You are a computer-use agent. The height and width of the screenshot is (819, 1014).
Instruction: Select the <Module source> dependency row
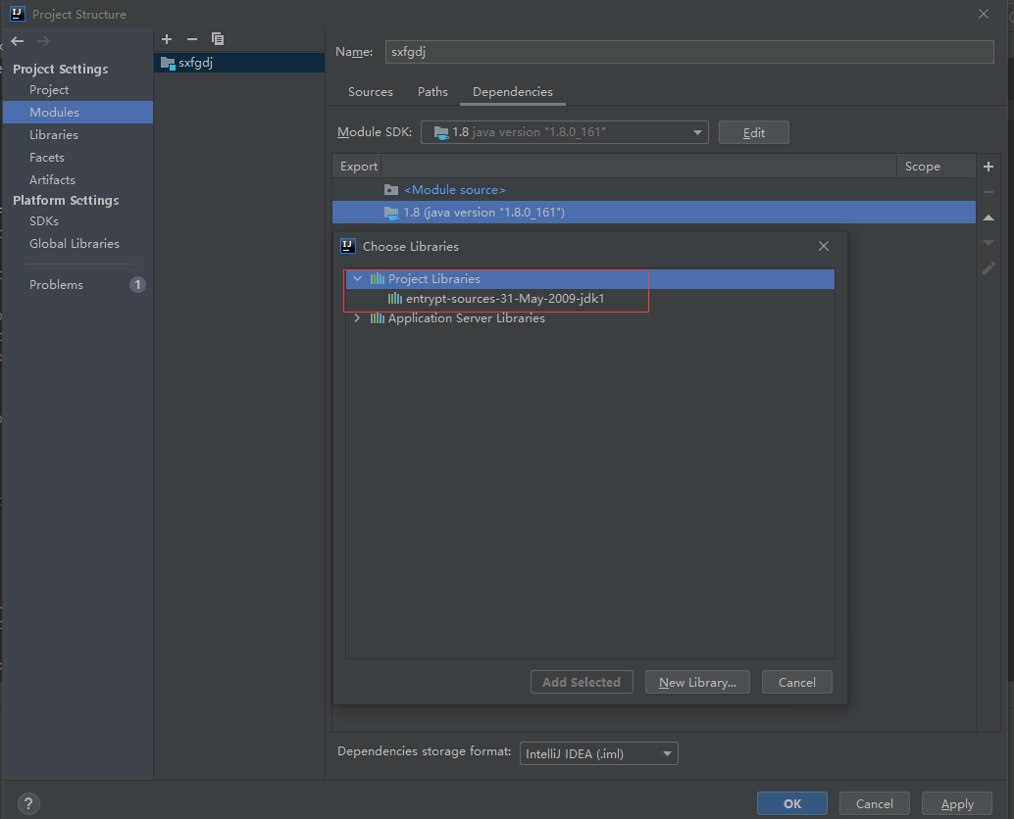point(654,190)
